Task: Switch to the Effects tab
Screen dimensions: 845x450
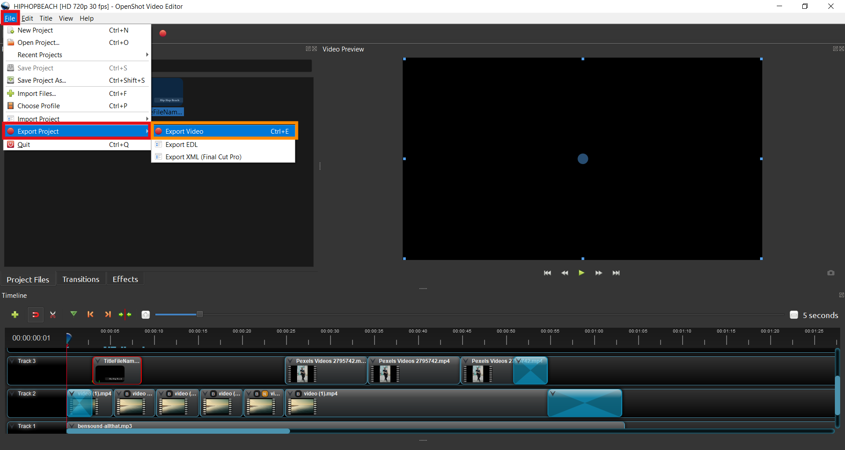Action: 125,279
